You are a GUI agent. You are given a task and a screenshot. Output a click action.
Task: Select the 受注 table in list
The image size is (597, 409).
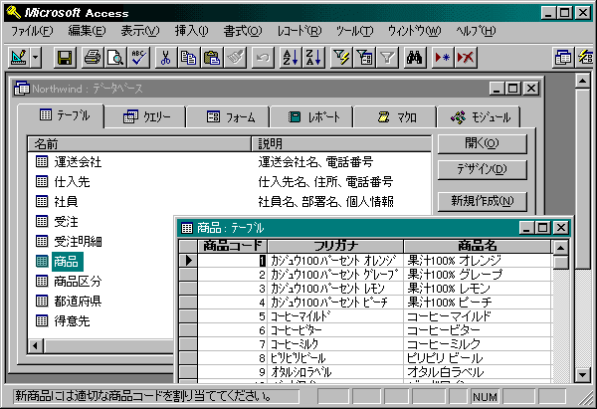coord(57,221)
